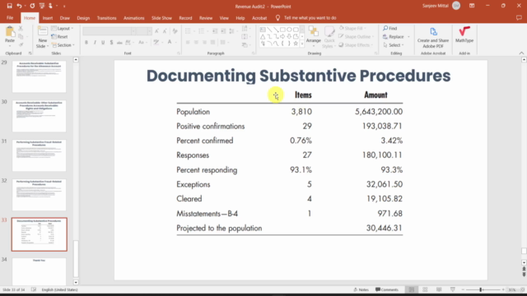
Task: Open the font size combo box
Action: pyautogui.click(x=145, y=31)
